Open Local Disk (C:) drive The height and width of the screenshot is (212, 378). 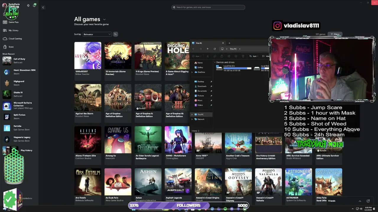pos(234,68)
